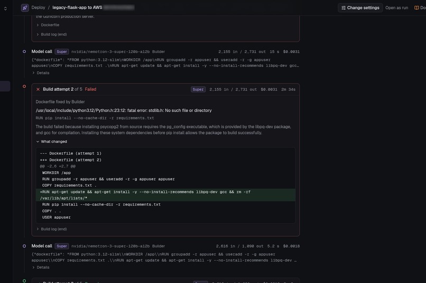Click timeline marker for first Model call
This screenshot has height=283, width=426.
pyautogui.click(x=24, y=52)
